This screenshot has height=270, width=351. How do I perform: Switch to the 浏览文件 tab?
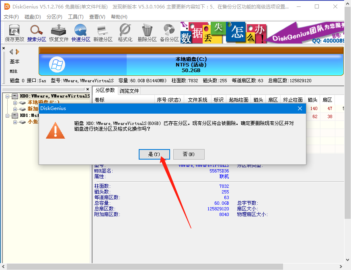pos(129,91)
